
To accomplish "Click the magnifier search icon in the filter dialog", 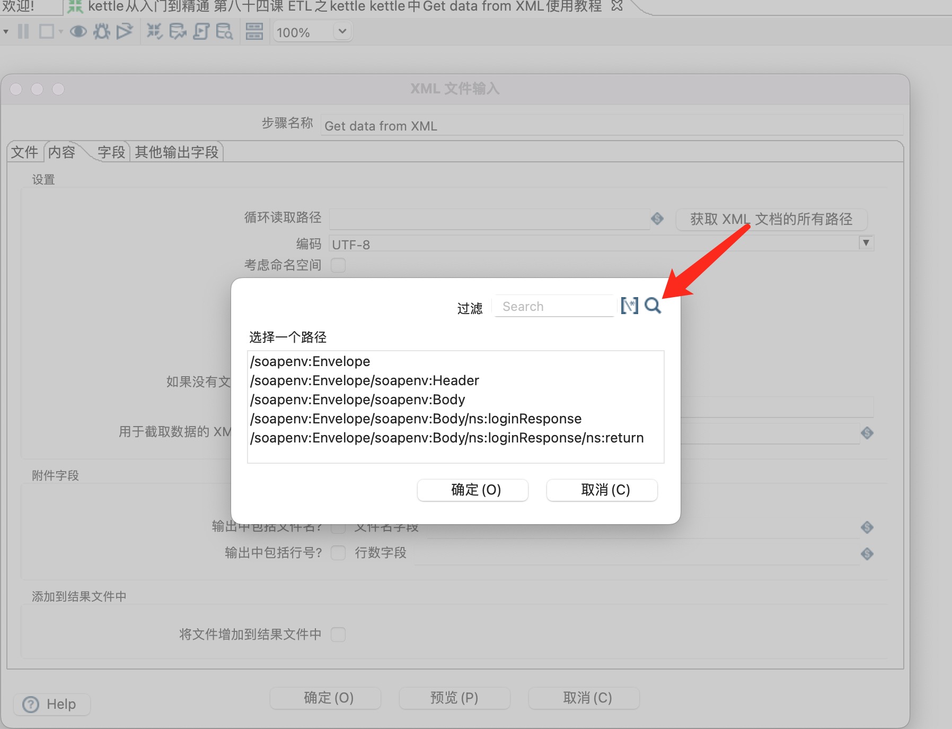I will 653,306.
